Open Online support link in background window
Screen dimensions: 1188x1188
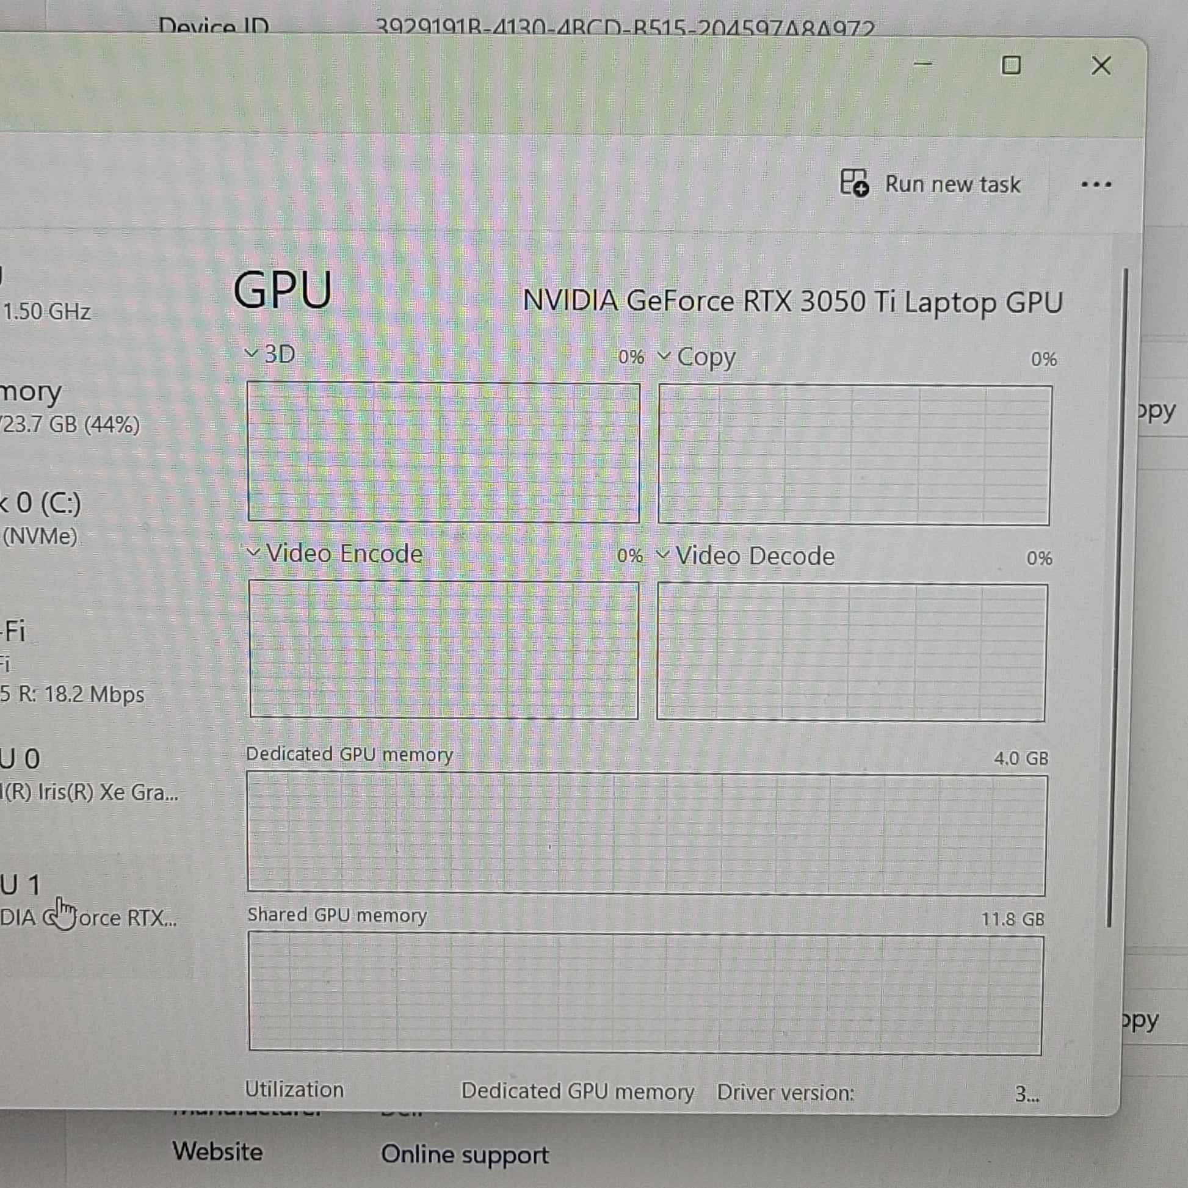465,1154
